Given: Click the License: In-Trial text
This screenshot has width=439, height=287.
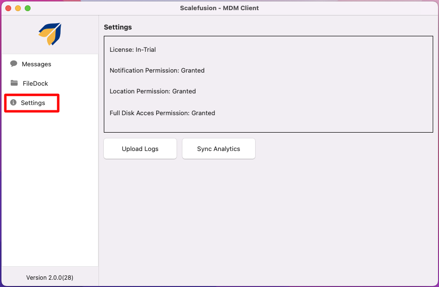Looking at the screenshot, I should tap(133, 49).
